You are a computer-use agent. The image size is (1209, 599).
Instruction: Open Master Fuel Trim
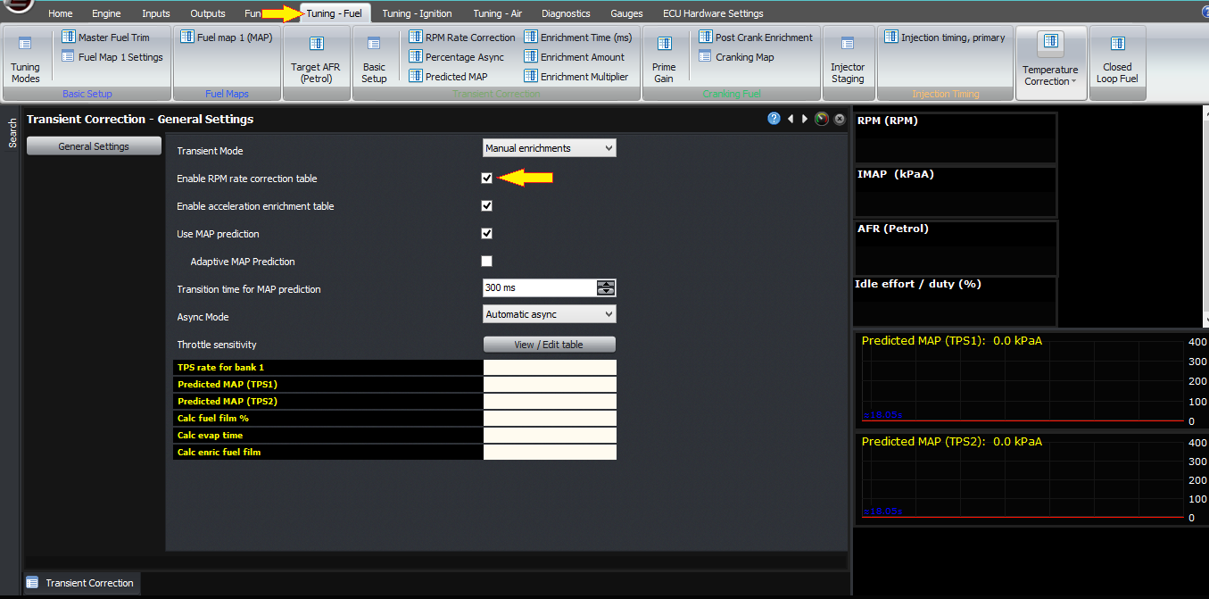[105, 37]
